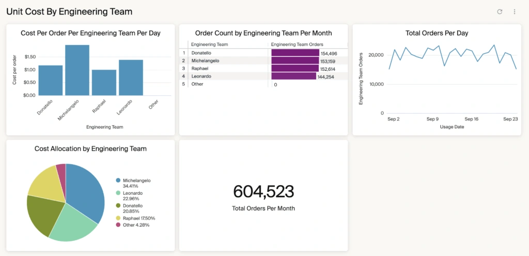Click the Cost Allocation by Engineering Team title
Image resolution: width=529 pixels, height=256 pixels.
(90, 148)
